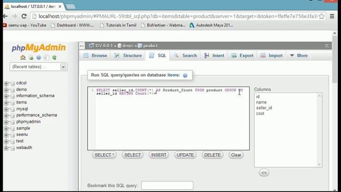Viewport: 341px width, 192px height.
Task: Open the Export tab
Action: point(242,55)
